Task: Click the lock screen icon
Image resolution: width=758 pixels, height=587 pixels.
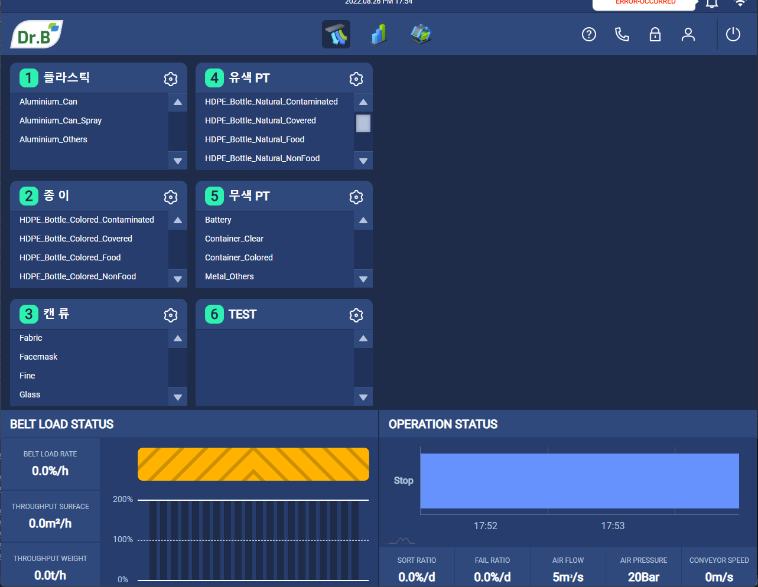Action: pos(655,35)
